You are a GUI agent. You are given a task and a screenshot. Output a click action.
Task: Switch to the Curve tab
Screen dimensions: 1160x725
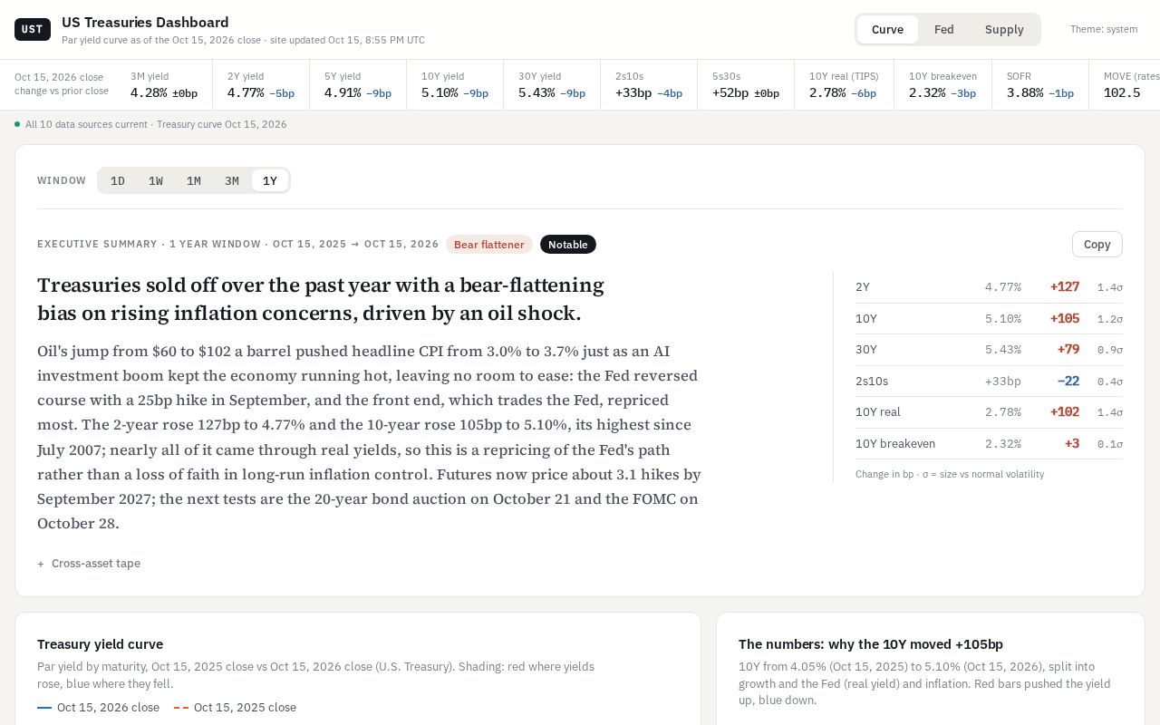pyautogui.click(x=887, y=29)
